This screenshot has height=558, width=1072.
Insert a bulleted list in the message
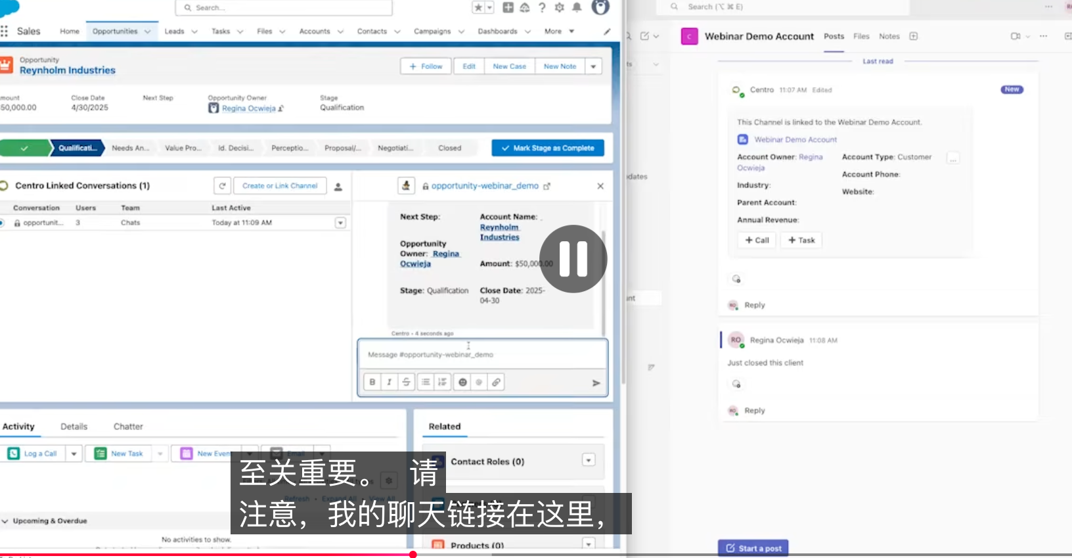tap(426, 382)
